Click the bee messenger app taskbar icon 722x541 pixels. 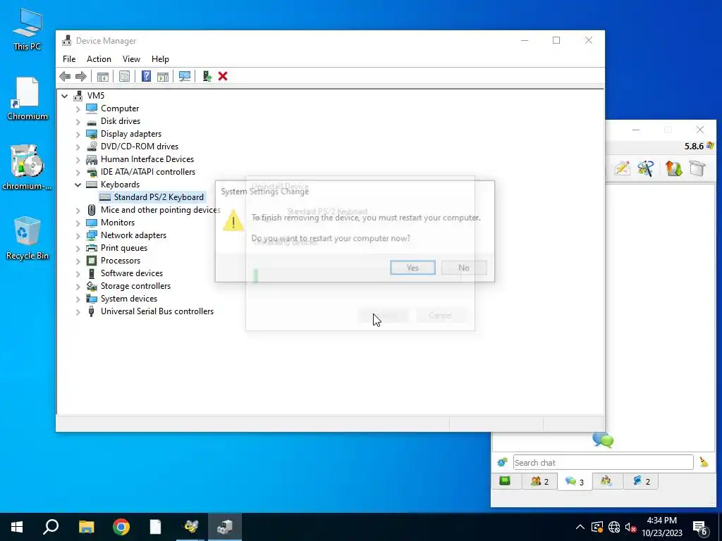click(190, 527)
